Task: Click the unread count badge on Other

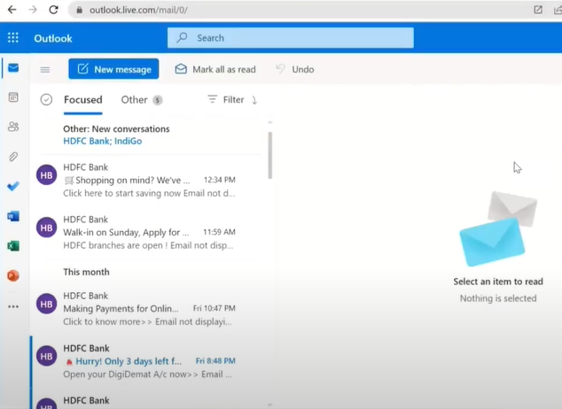Action: click(158, 100)
